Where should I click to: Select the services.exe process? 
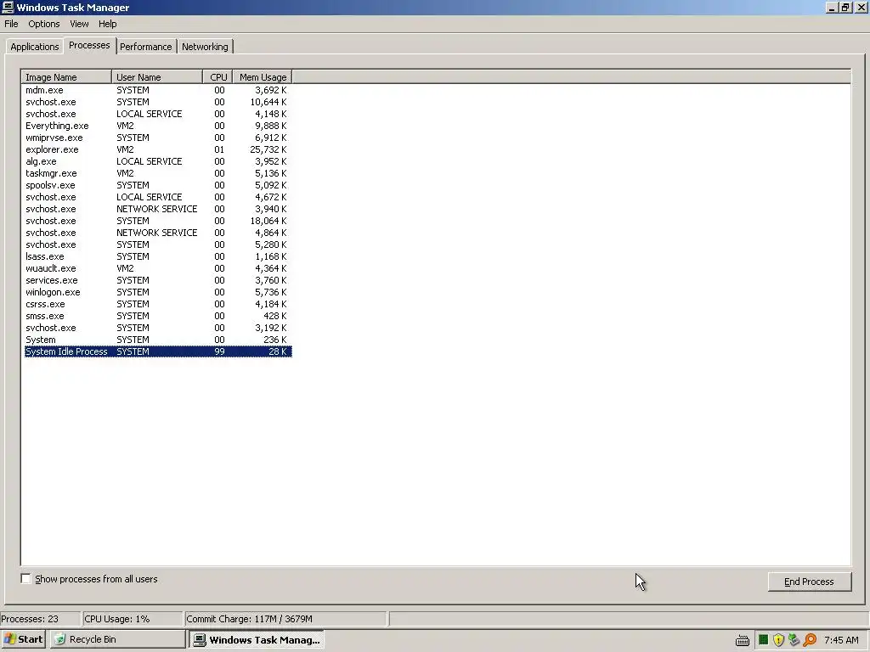click(158, 280)
